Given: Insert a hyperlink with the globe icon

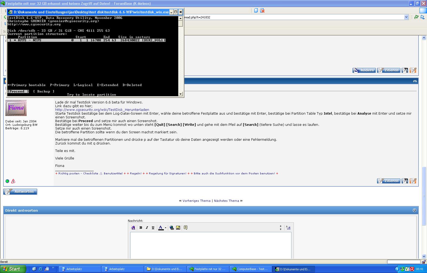Looking at the screenshot, I should click(x=172, y=227).
